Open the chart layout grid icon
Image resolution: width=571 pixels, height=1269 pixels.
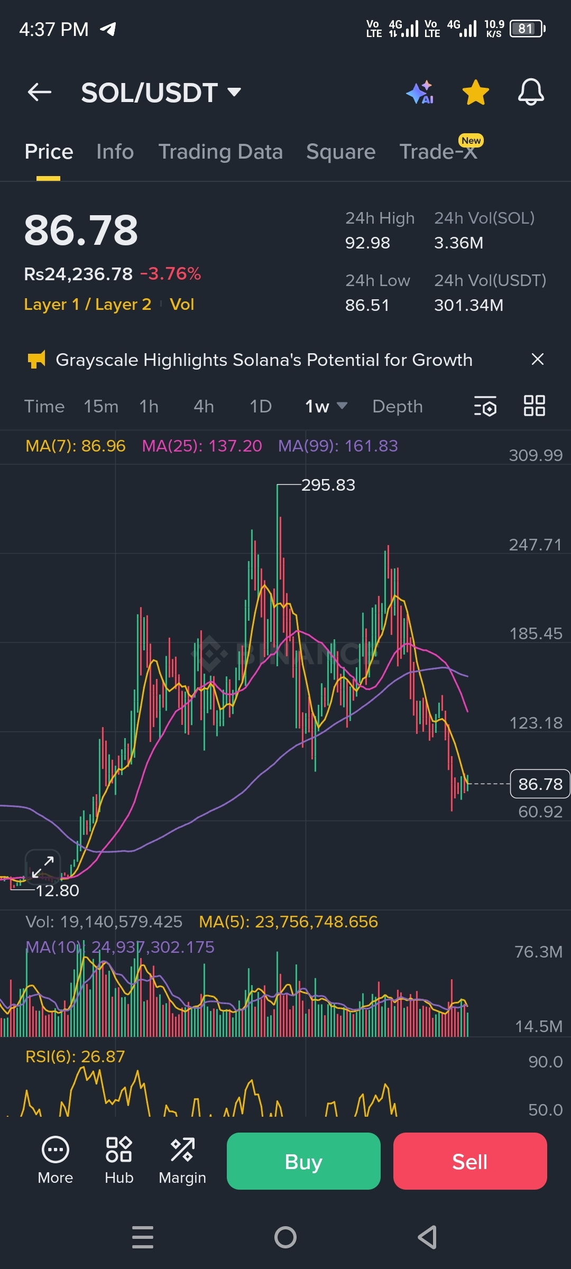coord(535,406)
